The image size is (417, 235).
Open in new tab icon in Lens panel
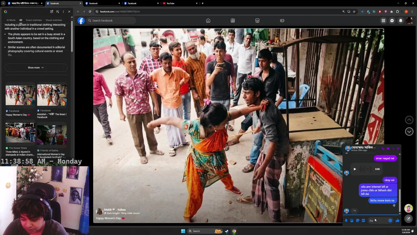[x=51, y=11]
